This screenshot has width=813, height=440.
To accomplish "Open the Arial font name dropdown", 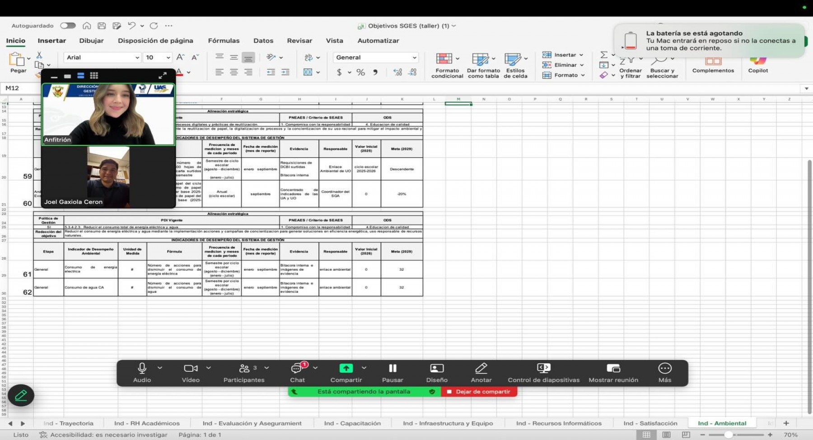I will (x=137, y=58).
